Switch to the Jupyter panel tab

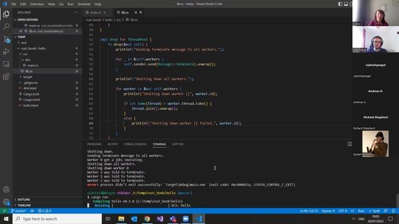coord(178,144)
